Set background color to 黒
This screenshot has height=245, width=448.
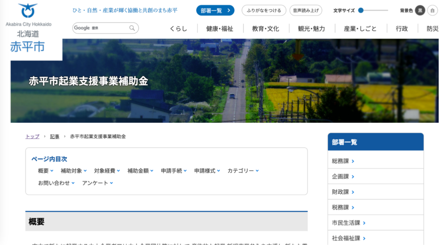click(x=420, y=11)
